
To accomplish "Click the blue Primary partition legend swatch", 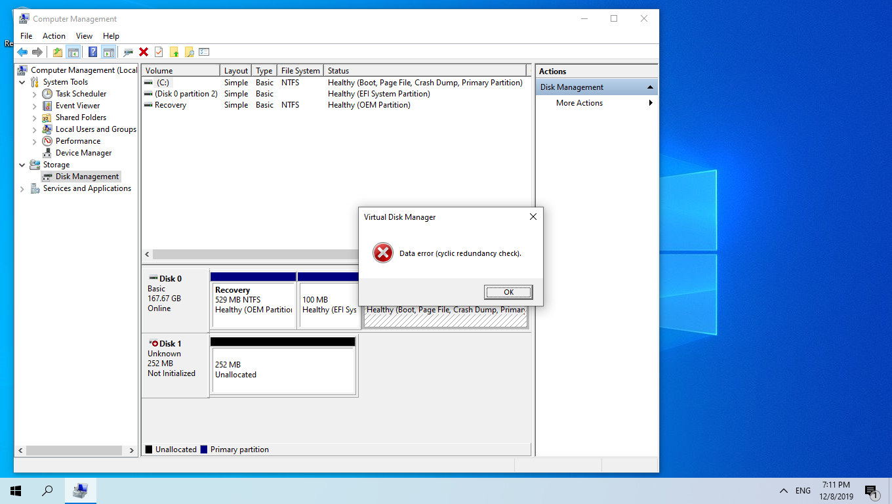I will click(204, 450).
